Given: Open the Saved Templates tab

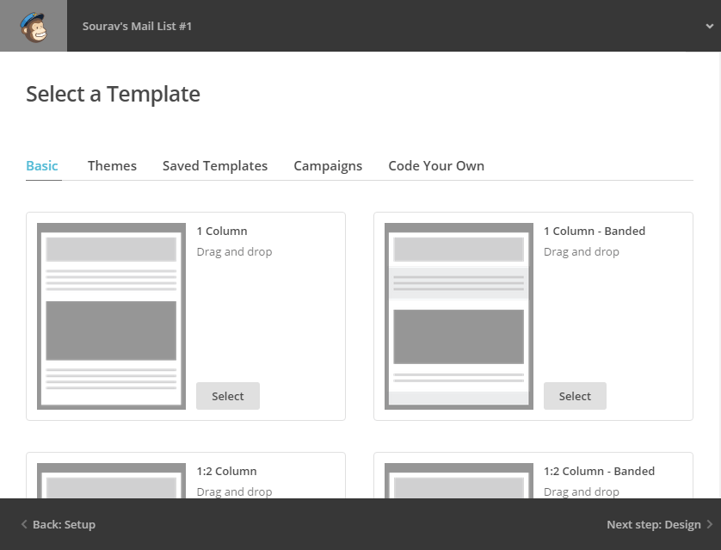Looking at the screenshot, I should click(x=215, y=165).
